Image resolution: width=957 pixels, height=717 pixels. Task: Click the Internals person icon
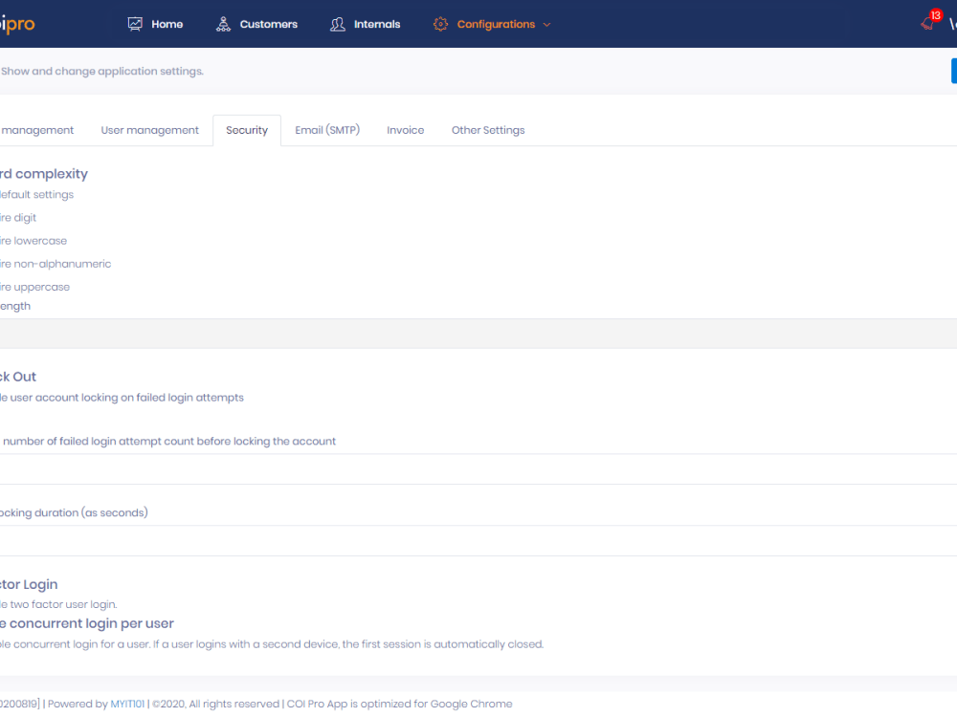coord(336,24)
